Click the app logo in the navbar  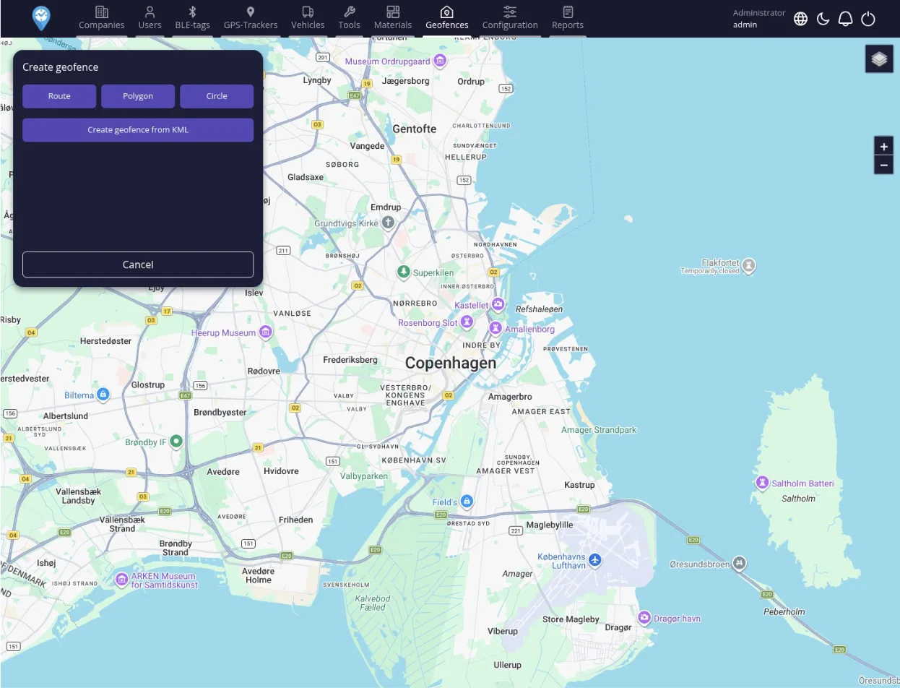[x=42, y=18]
